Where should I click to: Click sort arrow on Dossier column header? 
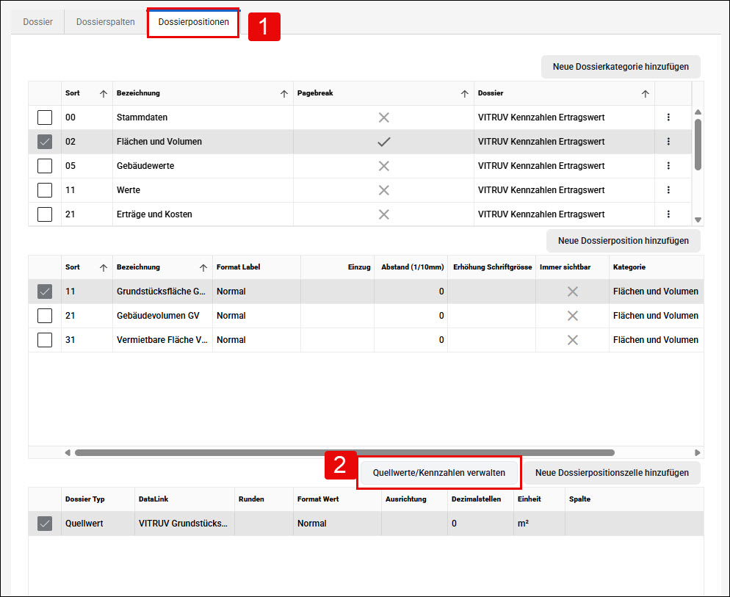tap(645, 93)
